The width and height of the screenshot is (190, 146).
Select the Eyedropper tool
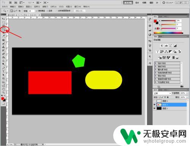(x=3, y=36)
